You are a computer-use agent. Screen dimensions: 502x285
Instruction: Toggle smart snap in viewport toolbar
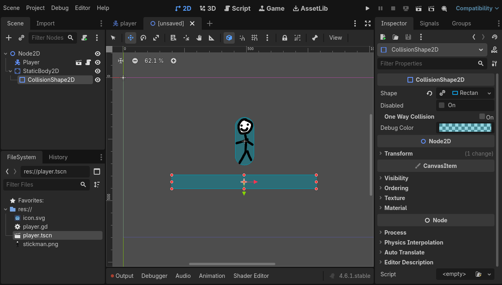point(242,38)
